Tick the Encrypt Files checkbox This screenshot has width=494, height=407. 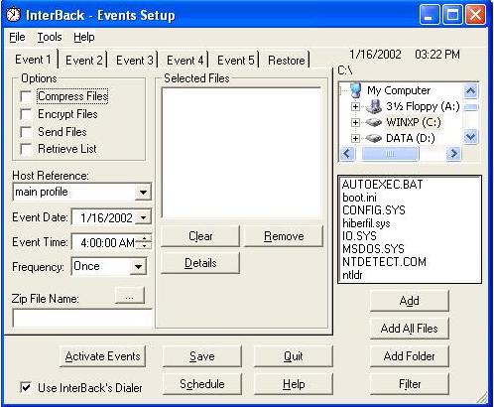click(x=26, y=114)
